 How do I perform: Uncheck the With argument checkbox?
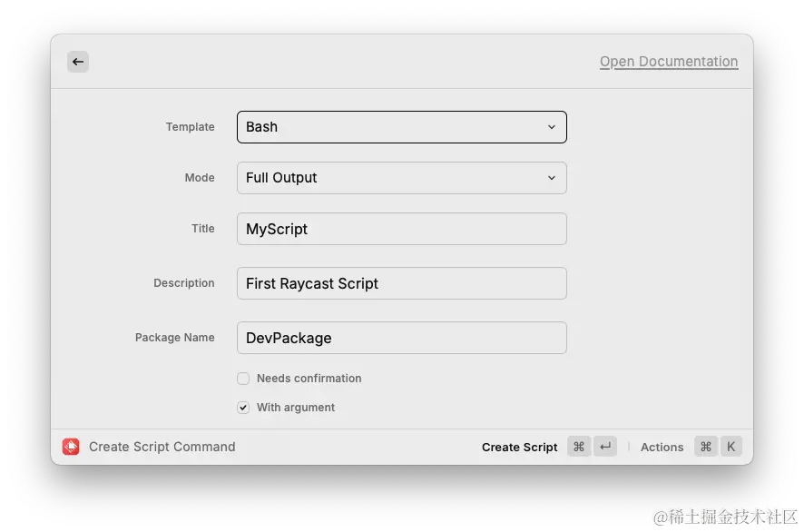(x=243, y=408)
